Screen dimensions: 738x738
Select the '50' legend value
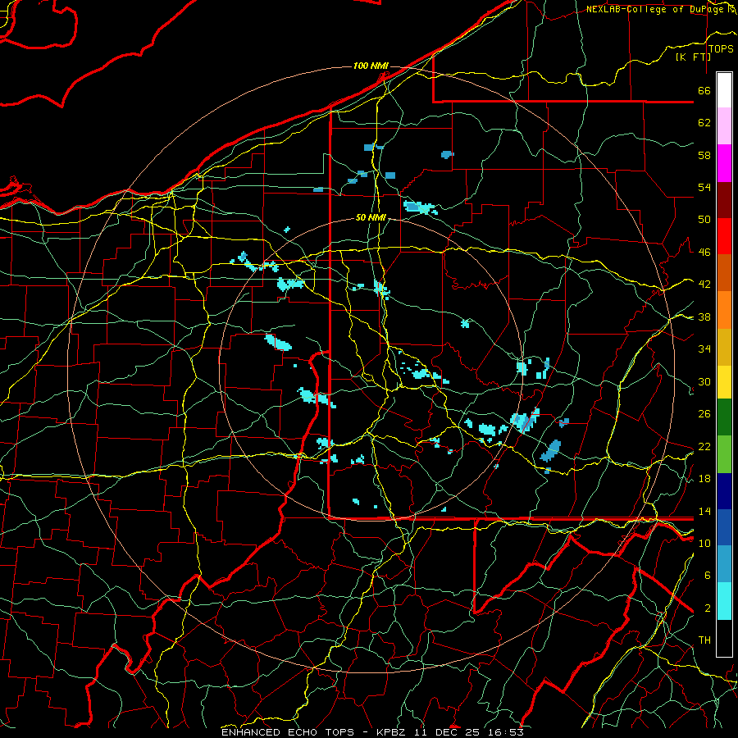click(x=704, y=219)
